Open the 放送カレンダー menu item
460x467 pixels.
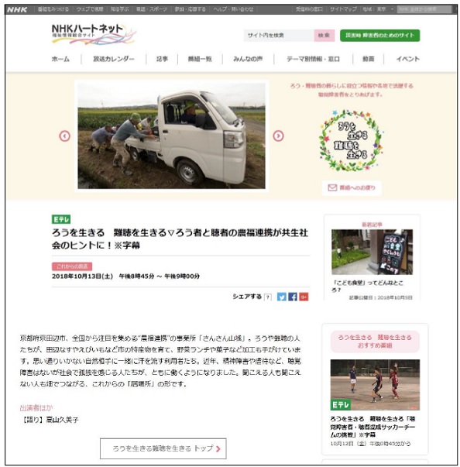pos(114,59)
